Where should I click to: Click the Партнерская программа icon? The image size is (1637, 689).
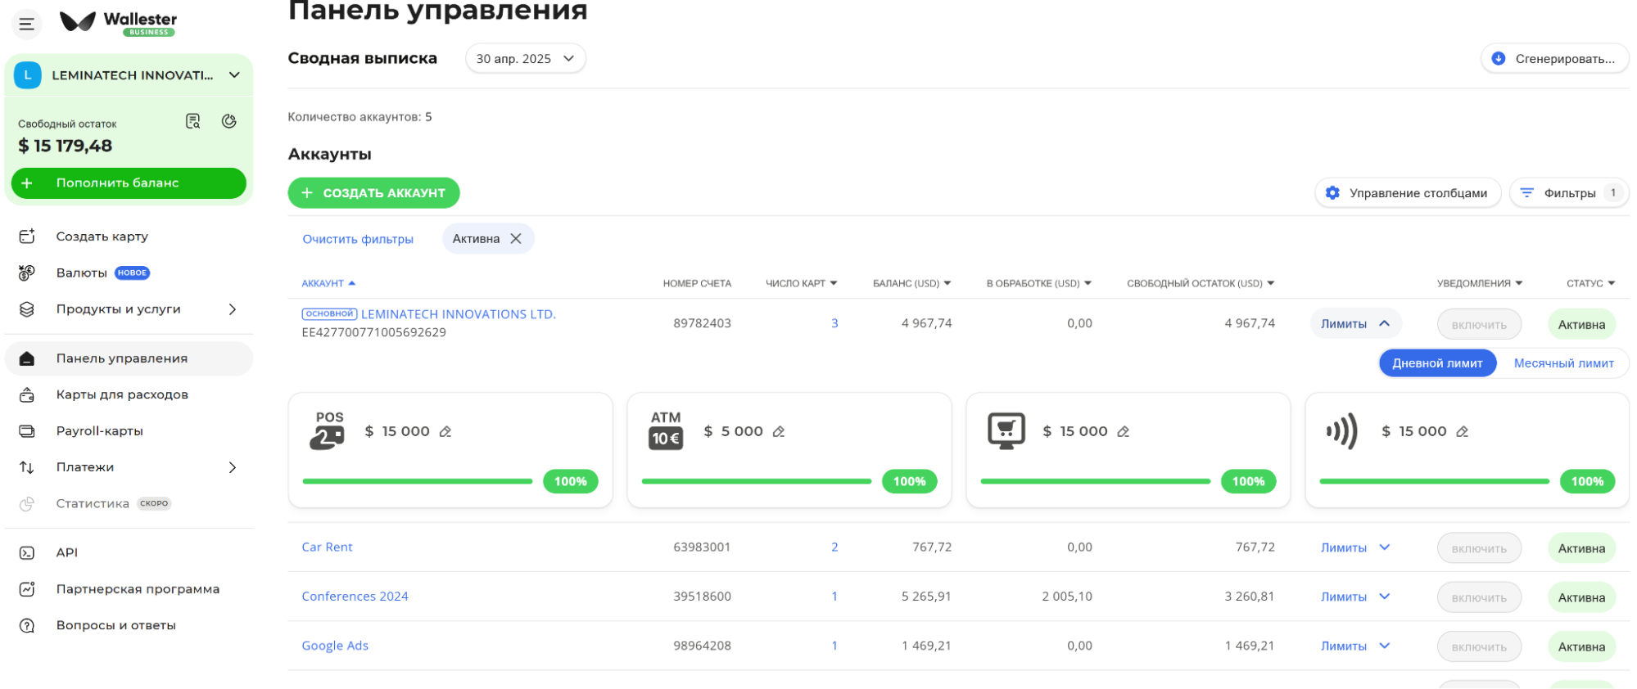[27, 589]
